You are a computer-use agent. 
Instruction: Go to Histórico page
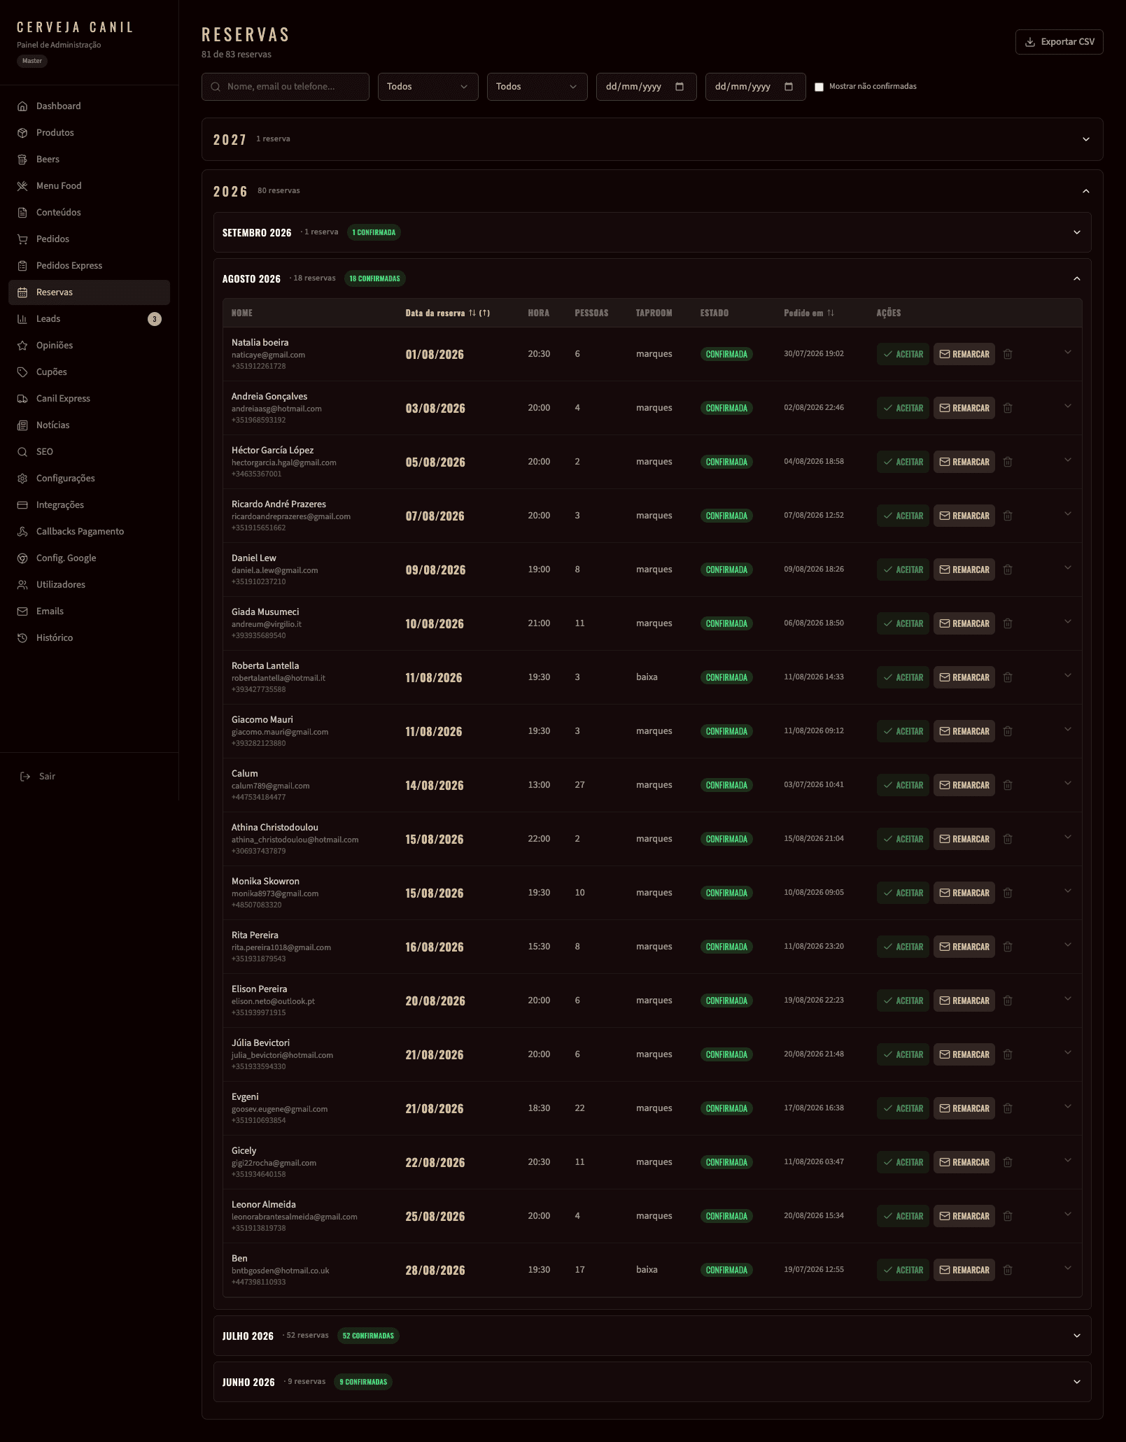pyautogui.click(x=89, y=638)
